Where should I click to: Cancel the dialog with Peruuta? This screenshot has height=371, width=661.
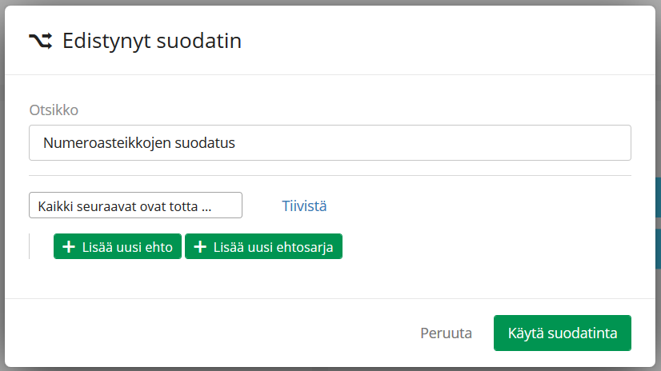point(446,333)
